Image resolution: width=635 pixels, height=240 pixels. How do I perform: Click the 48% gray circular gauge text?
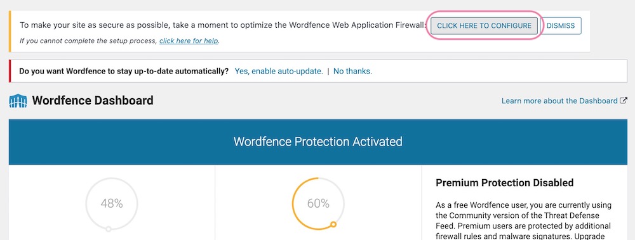coord(112,203)
